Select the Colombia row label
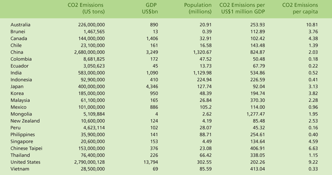The width and height of the screenshot is (332, 175). [x=21, y=59]
